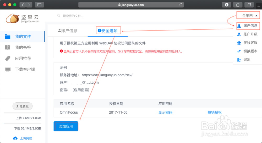Toggle the Safari sidebar button

(40, 5)
